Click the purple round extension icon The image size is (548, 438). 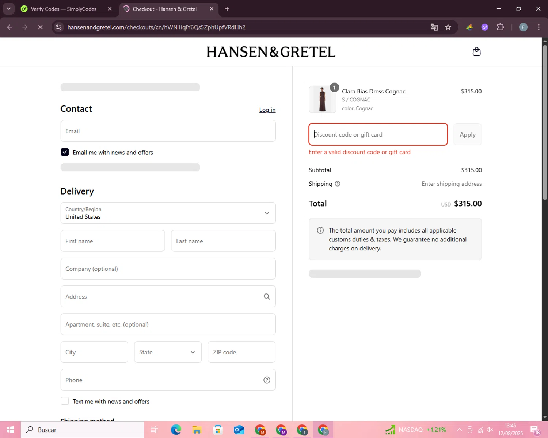485,27
